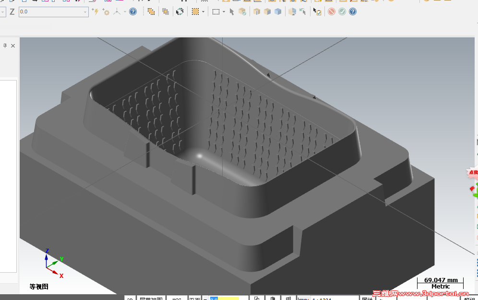Click the lightning-bolt FastPoint icon
The height and width of the screenshot is (300, 478).
(x=95, y=12)
